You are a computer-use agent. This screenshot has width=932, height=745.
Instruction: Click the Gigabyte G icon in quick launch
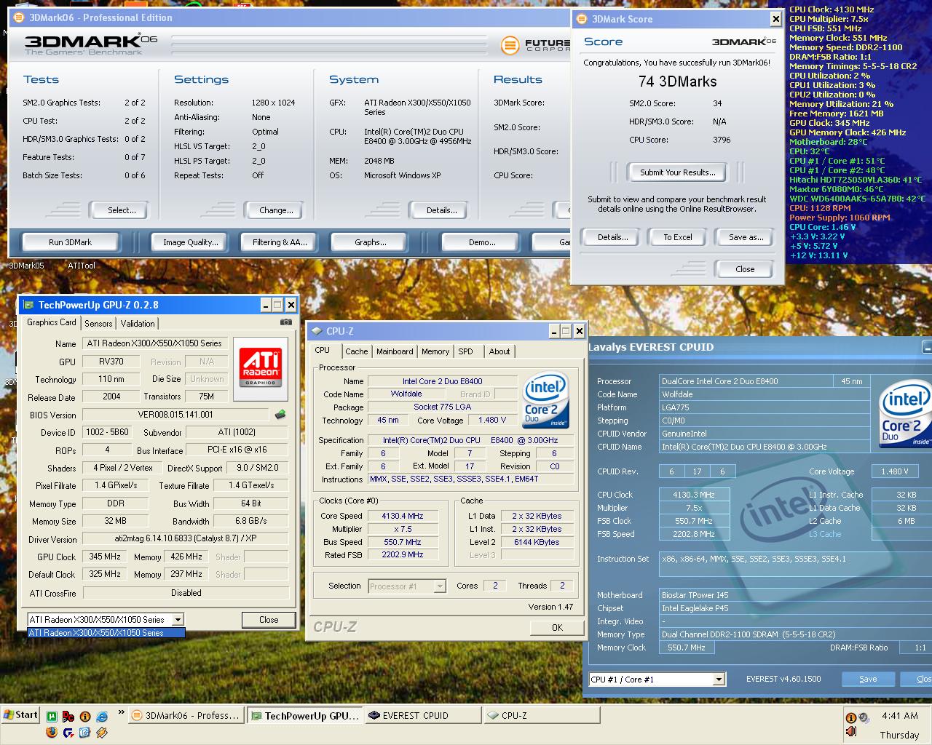[x=68, y=733]
